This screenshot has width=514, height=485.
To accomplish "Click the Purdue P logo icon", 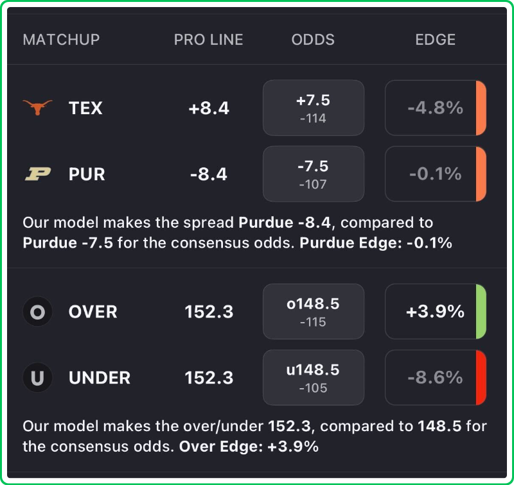I will click(x=37, y=174).
